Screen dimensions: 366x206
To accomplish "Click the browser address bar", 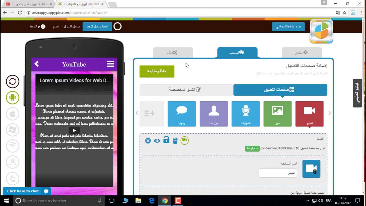I will 180,13.
